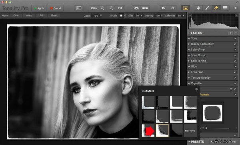Image resolution: width=240 pixels, height=145 pixels.
Task: Open the brush Size dropdown arrow
Action: pos(142,16)
